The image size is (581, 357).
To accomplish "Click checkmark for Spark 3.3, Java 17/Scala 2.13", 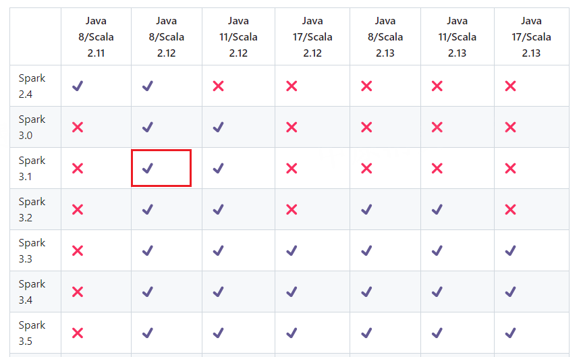I will pos(510,250).
